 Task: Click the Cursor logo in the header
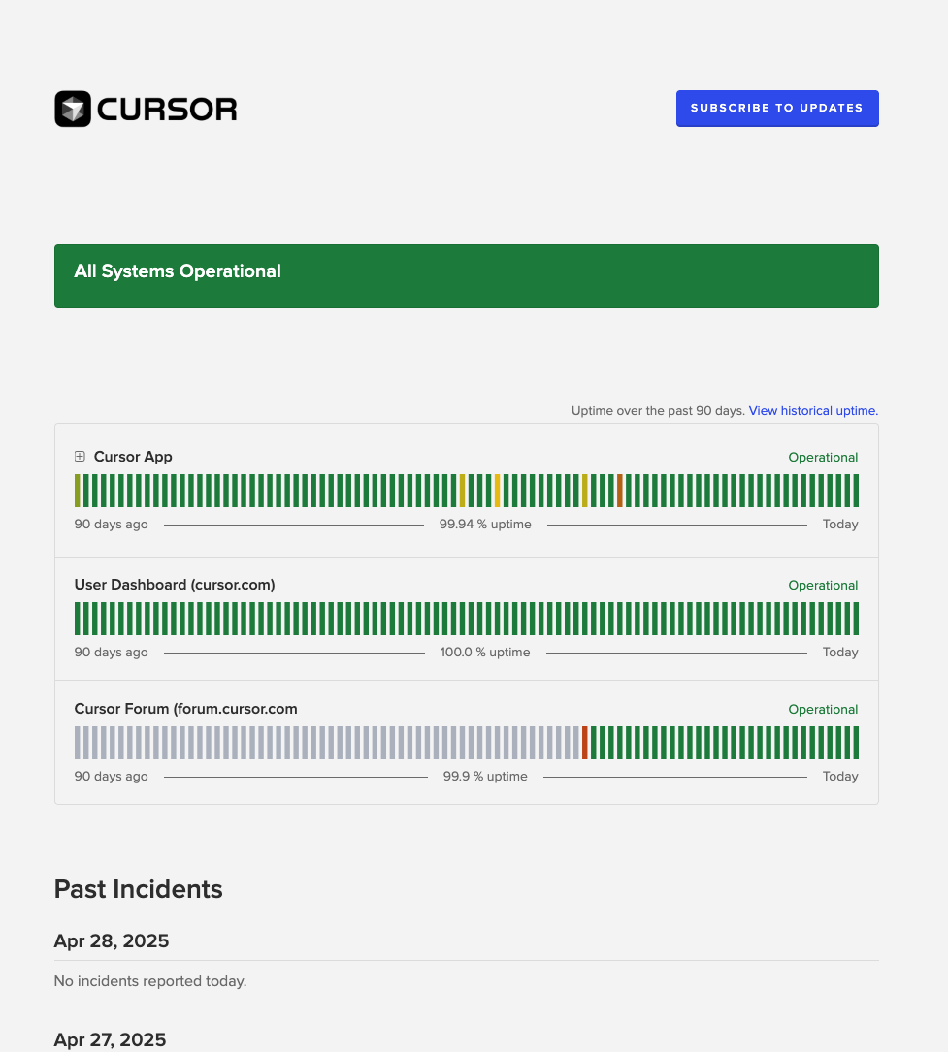pyautogui.click(x=146, y=109)
